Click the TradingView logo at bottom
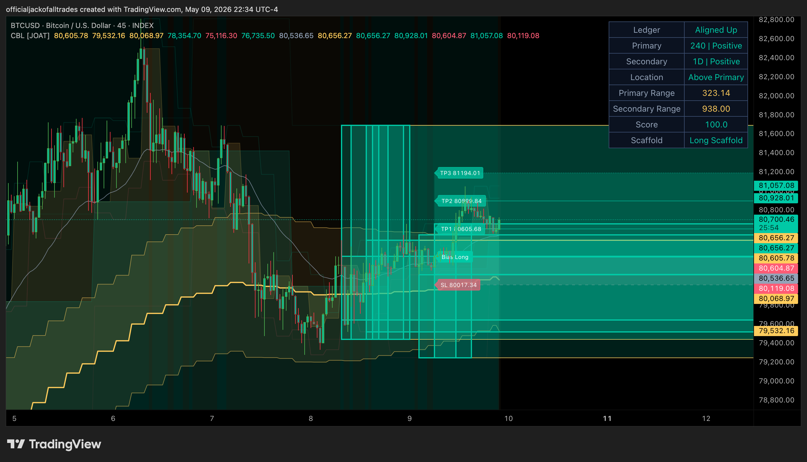 tap(54, 444)
